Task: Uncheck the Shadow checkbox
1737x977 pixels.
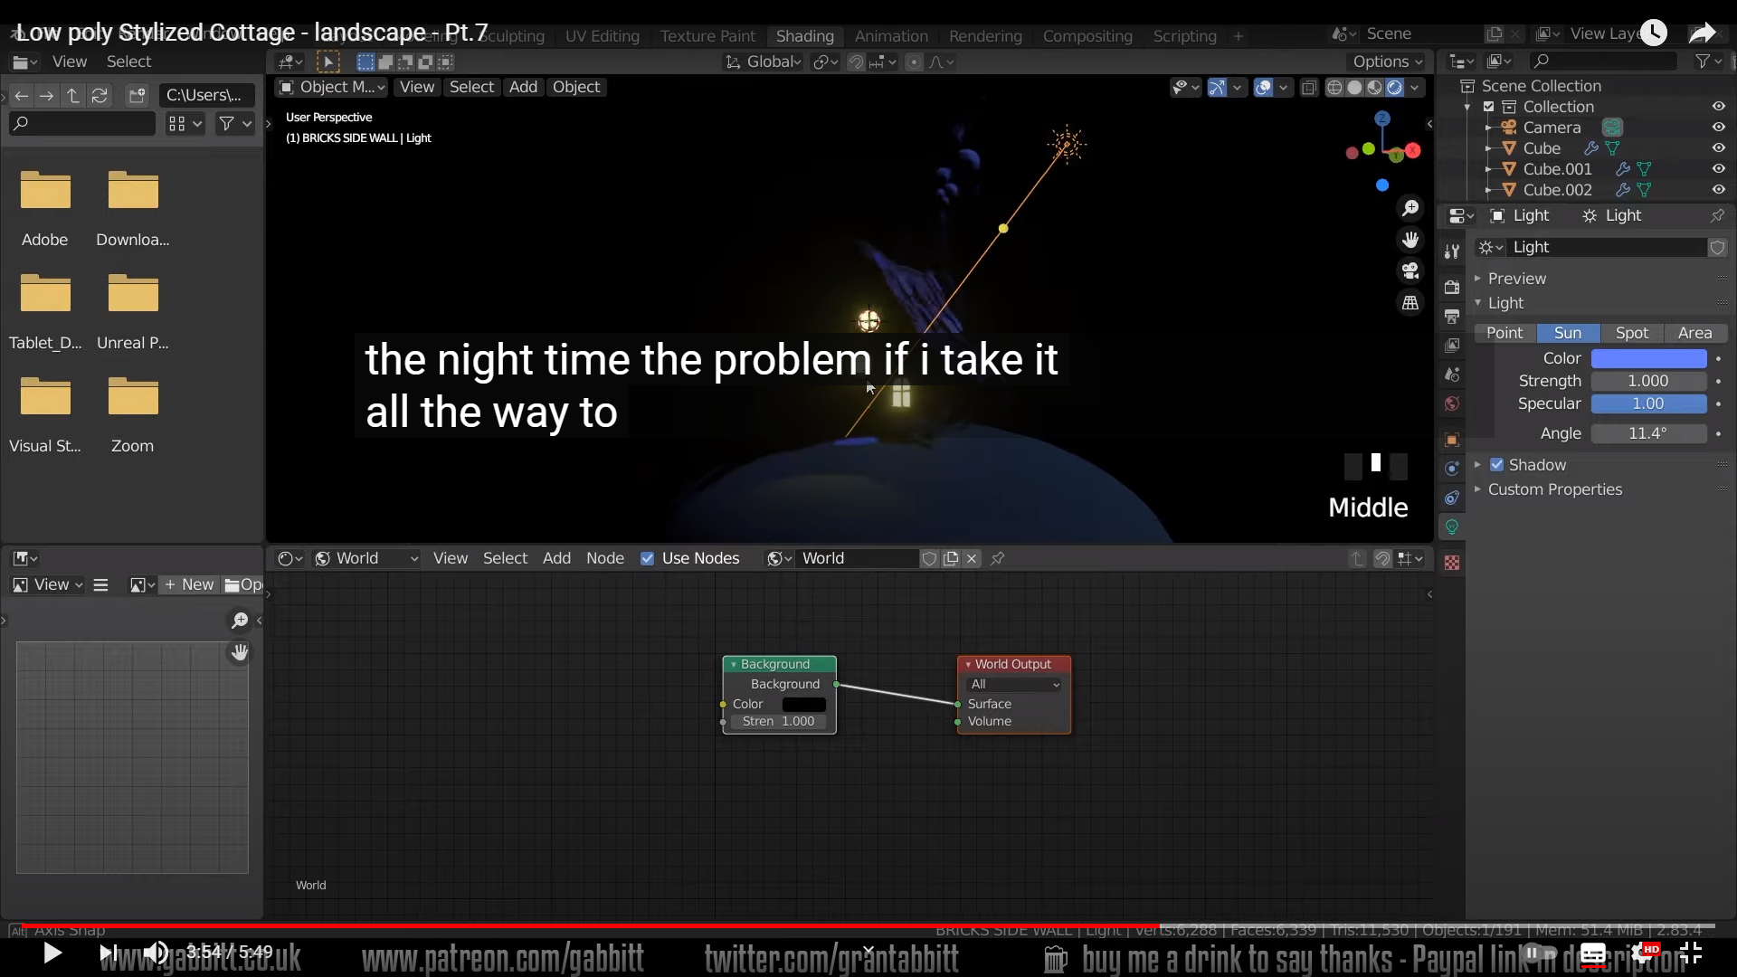Action: [1497, 465]
